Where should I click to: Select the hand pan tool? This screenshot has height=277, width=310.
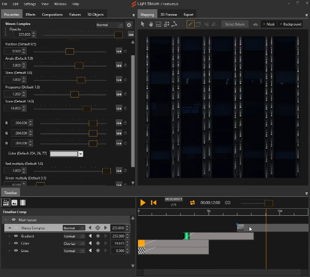150,24
